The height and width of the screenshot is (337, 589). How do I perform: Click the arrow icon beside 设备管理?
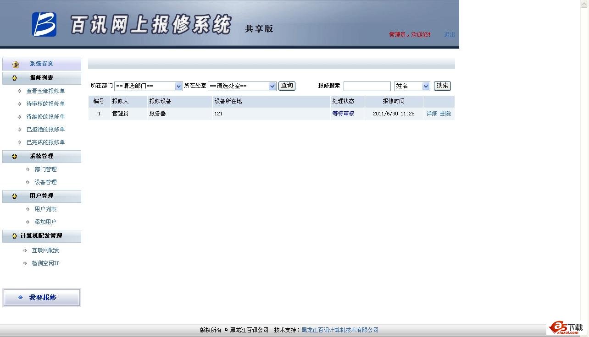pyautogui.click(x=28, y=182)
